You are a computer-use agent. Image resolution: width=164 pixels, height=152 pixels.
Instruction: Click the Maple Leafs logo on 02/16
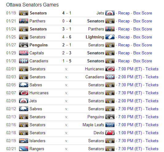(x=110, y=125)
